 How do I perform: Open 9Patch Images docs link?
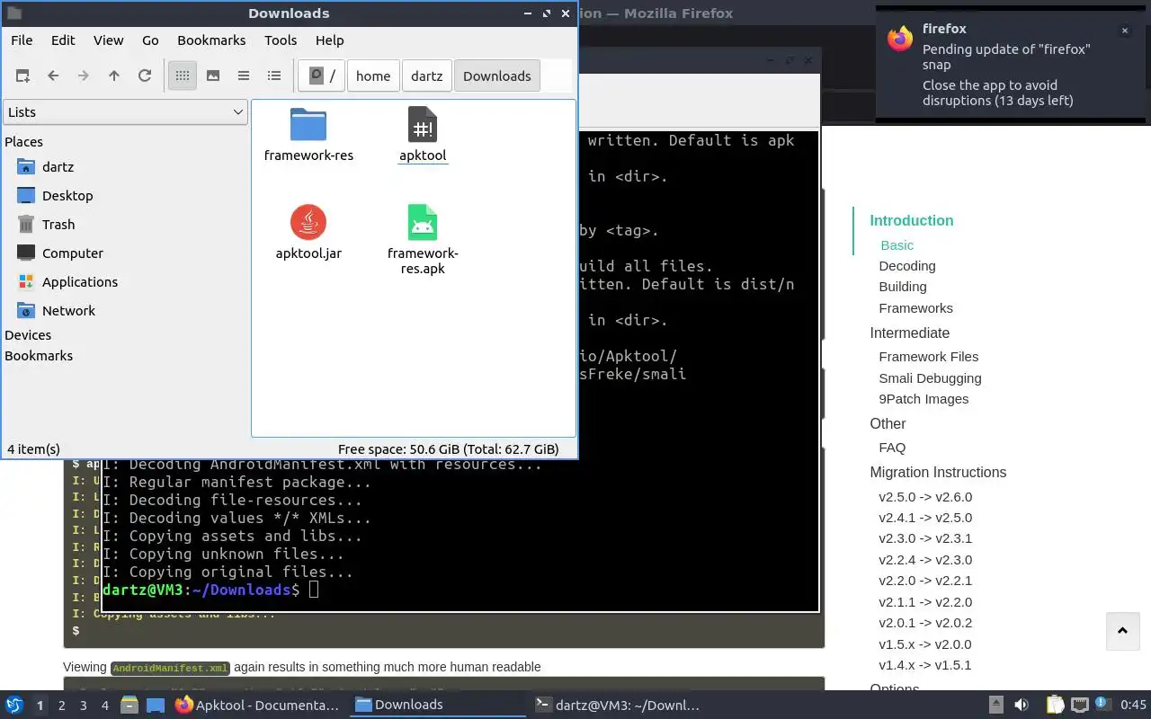pos(923,399)
